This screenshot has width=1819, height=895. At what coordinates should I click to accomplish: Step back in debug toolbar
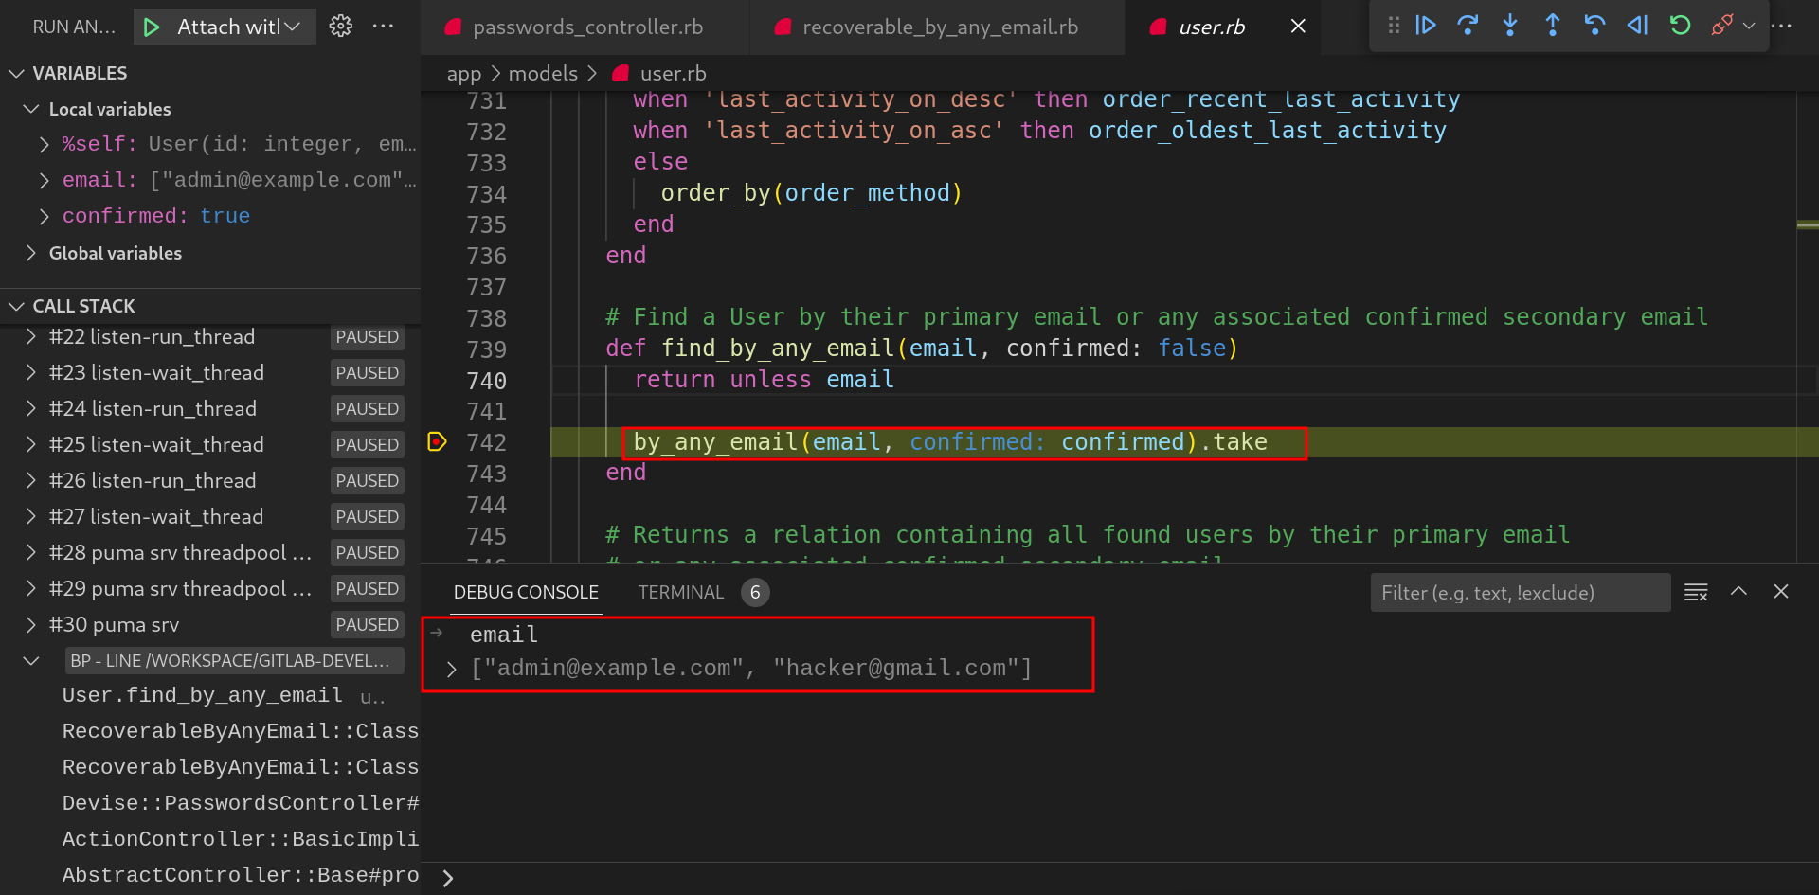click(x=1595, y=26)
